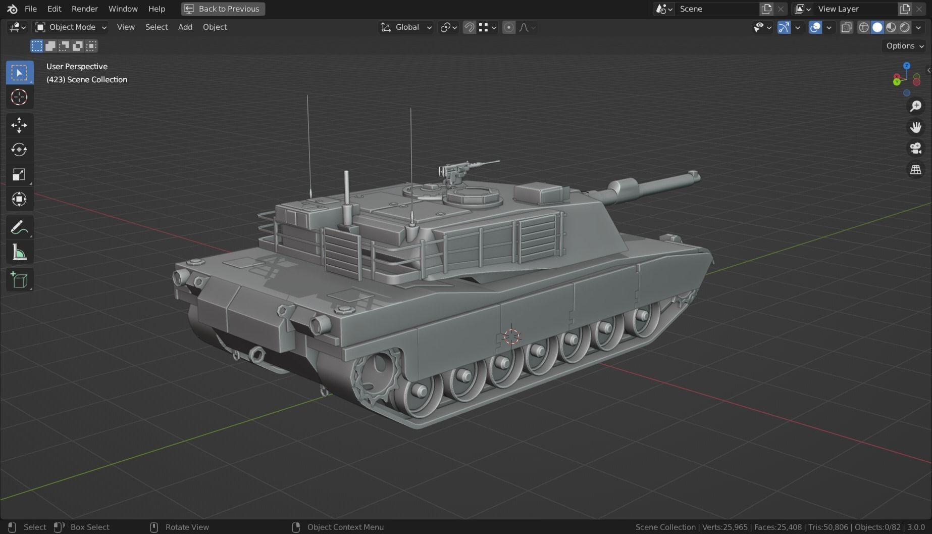Select the Annotate tool
Viewport: 932px width, 534px height.
click(20, 227)
